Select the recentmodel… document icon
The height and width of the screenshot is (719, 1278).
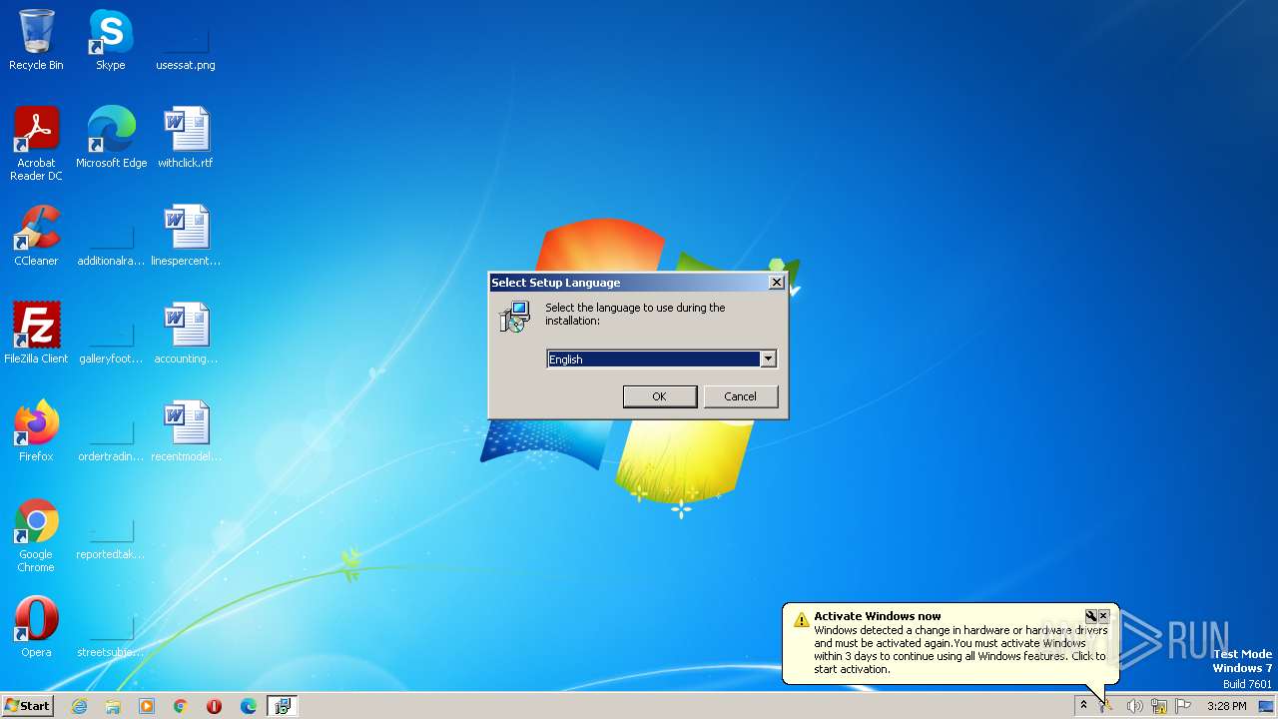(186, 431)
